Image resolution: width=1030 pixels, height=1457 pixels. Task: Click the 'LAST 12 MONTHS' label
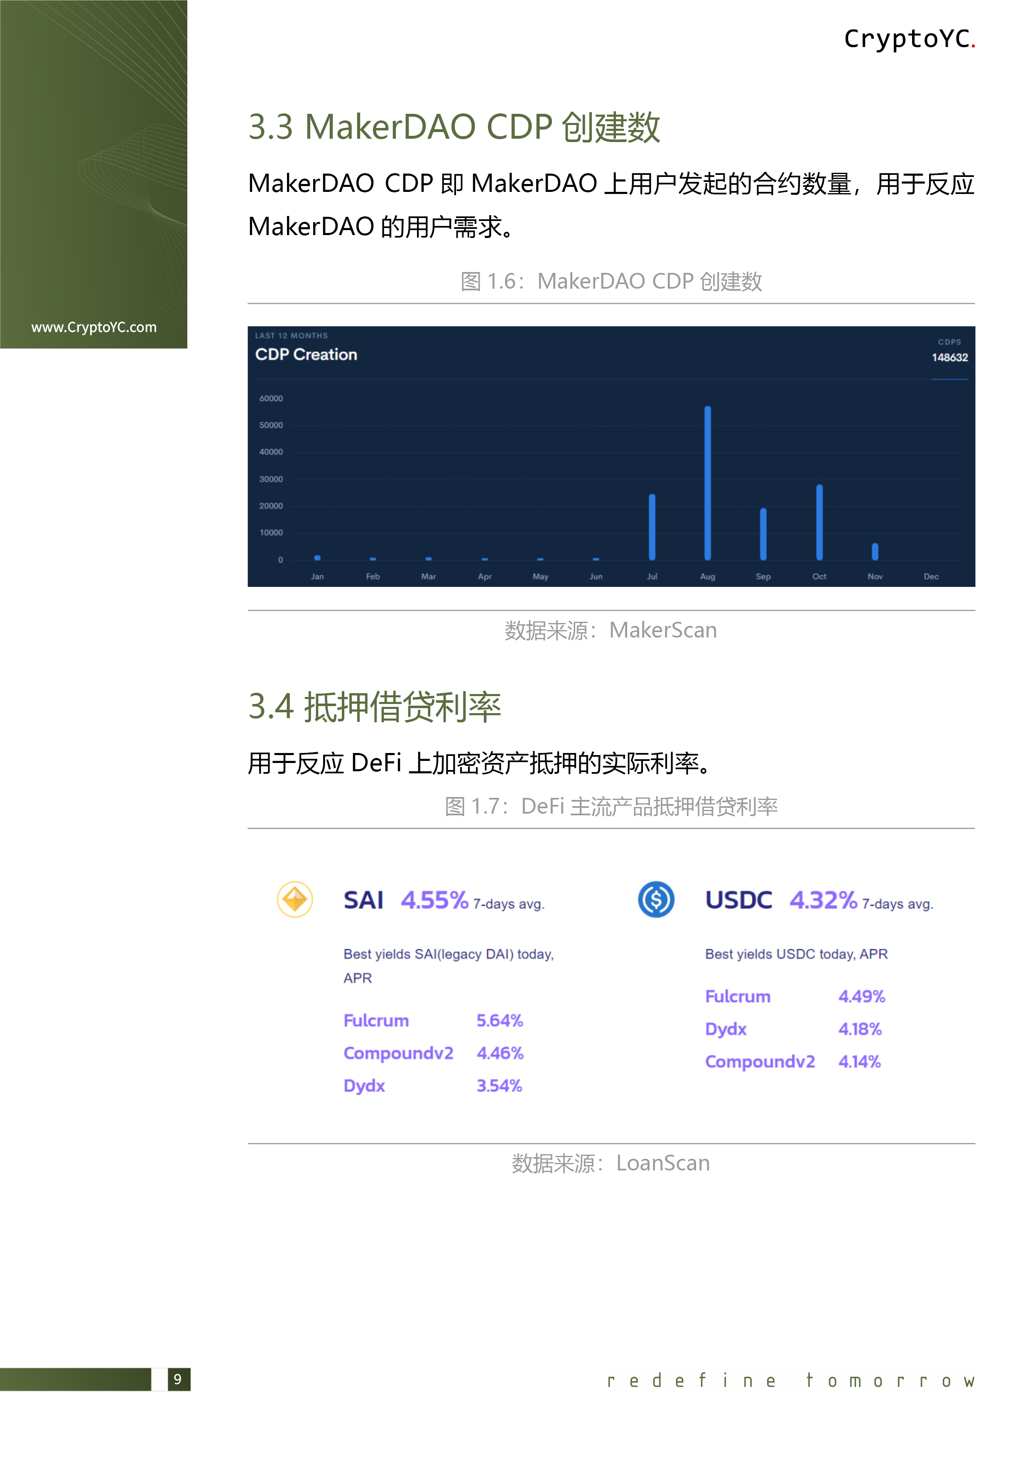(x=291, y=336)
